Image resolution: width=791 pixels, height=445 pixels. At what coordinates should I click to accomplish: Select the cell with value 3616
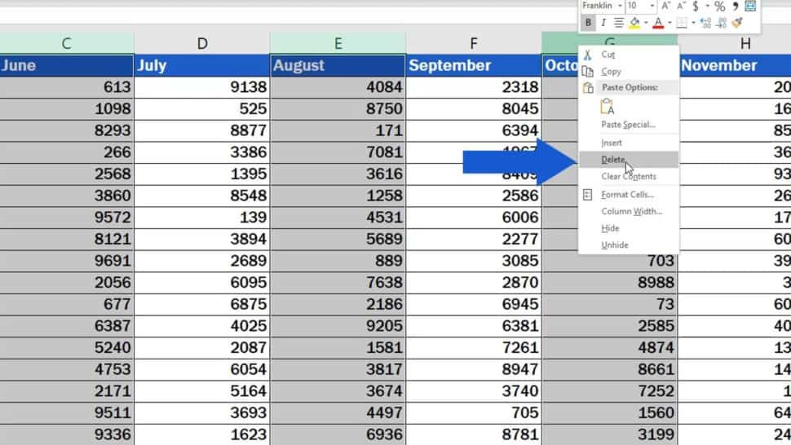[x=338, y=174]
